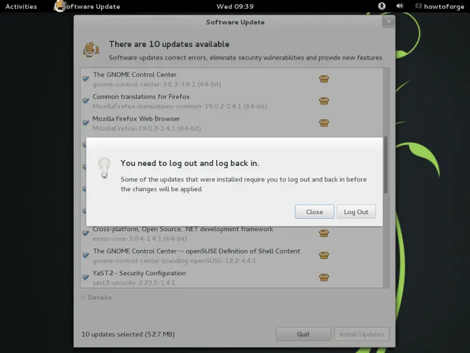Click the Close button in dialog

314,212
